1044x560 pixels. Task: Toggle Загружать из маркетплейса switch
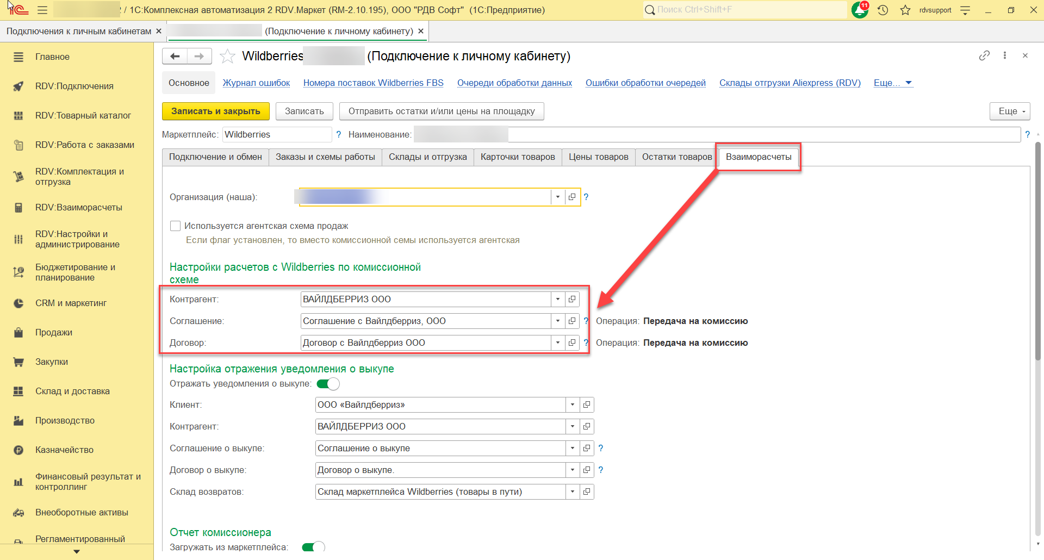click(x=313, y=547)
